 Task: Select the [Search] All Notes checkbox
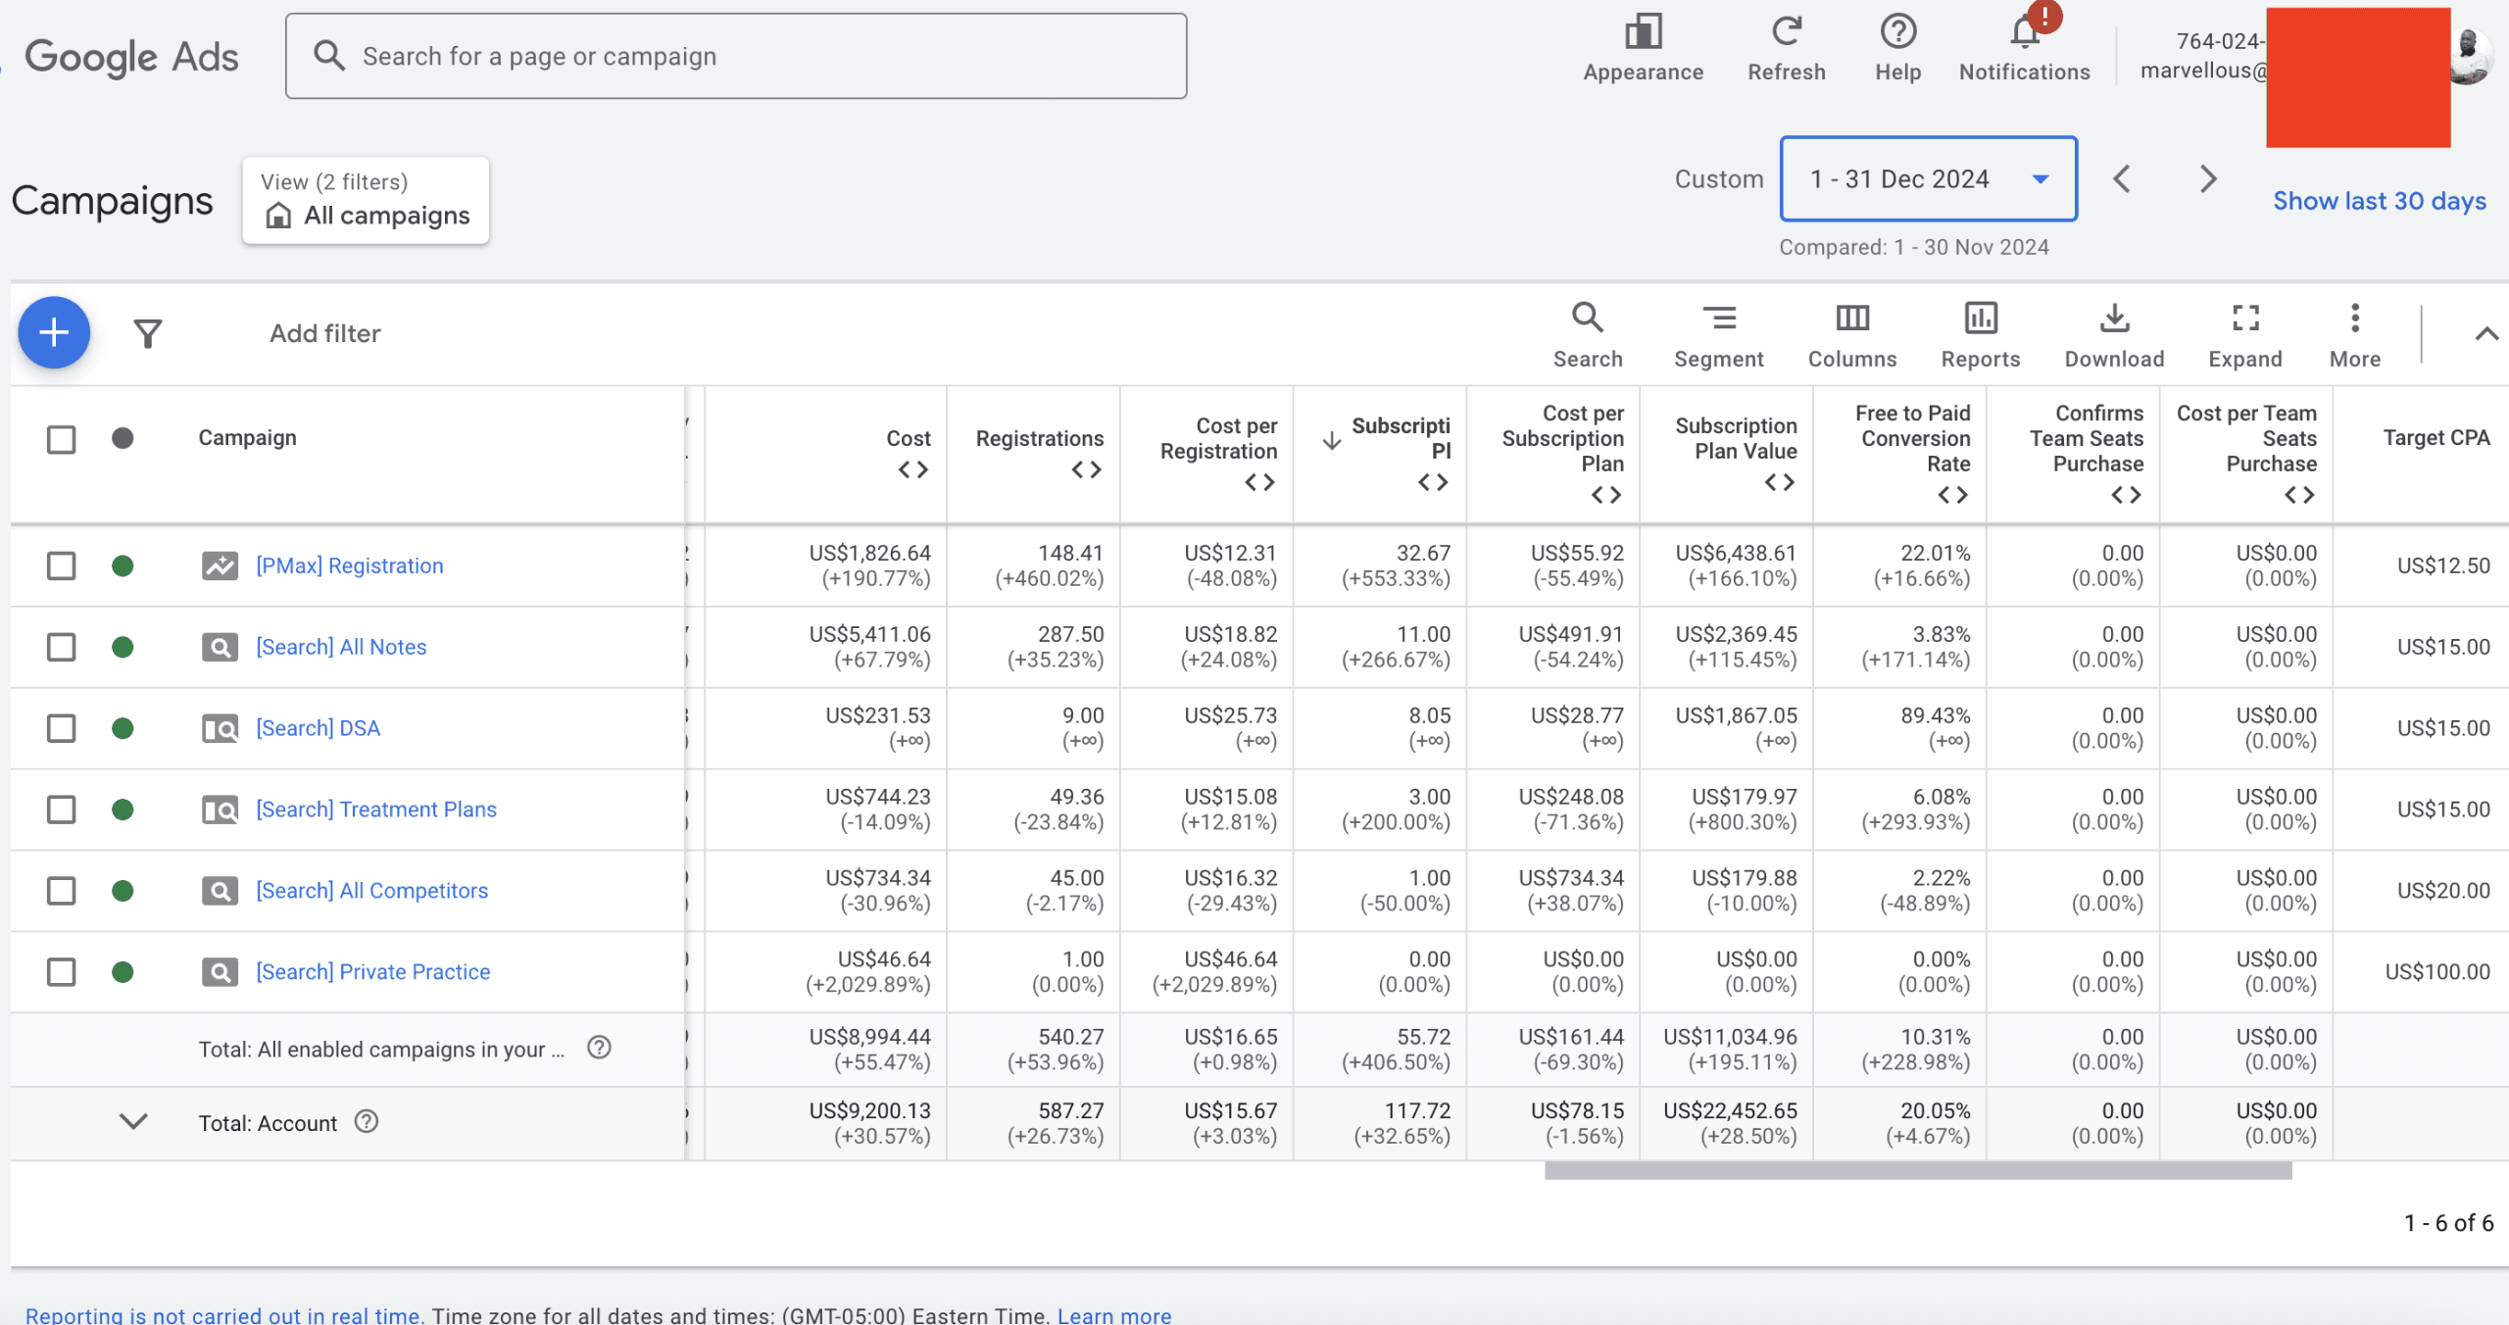pos(61,647)
